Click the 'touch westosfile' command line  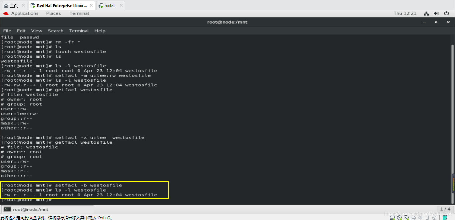pos(54,51)
